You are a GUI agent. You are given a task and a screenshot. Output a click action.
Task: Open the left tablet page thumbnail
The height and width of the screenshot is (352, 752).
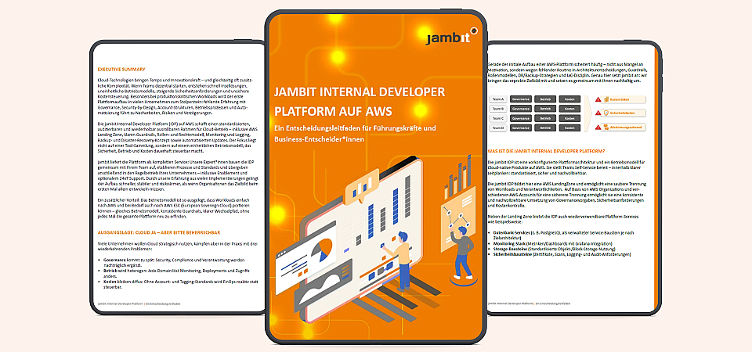(178, 178)
